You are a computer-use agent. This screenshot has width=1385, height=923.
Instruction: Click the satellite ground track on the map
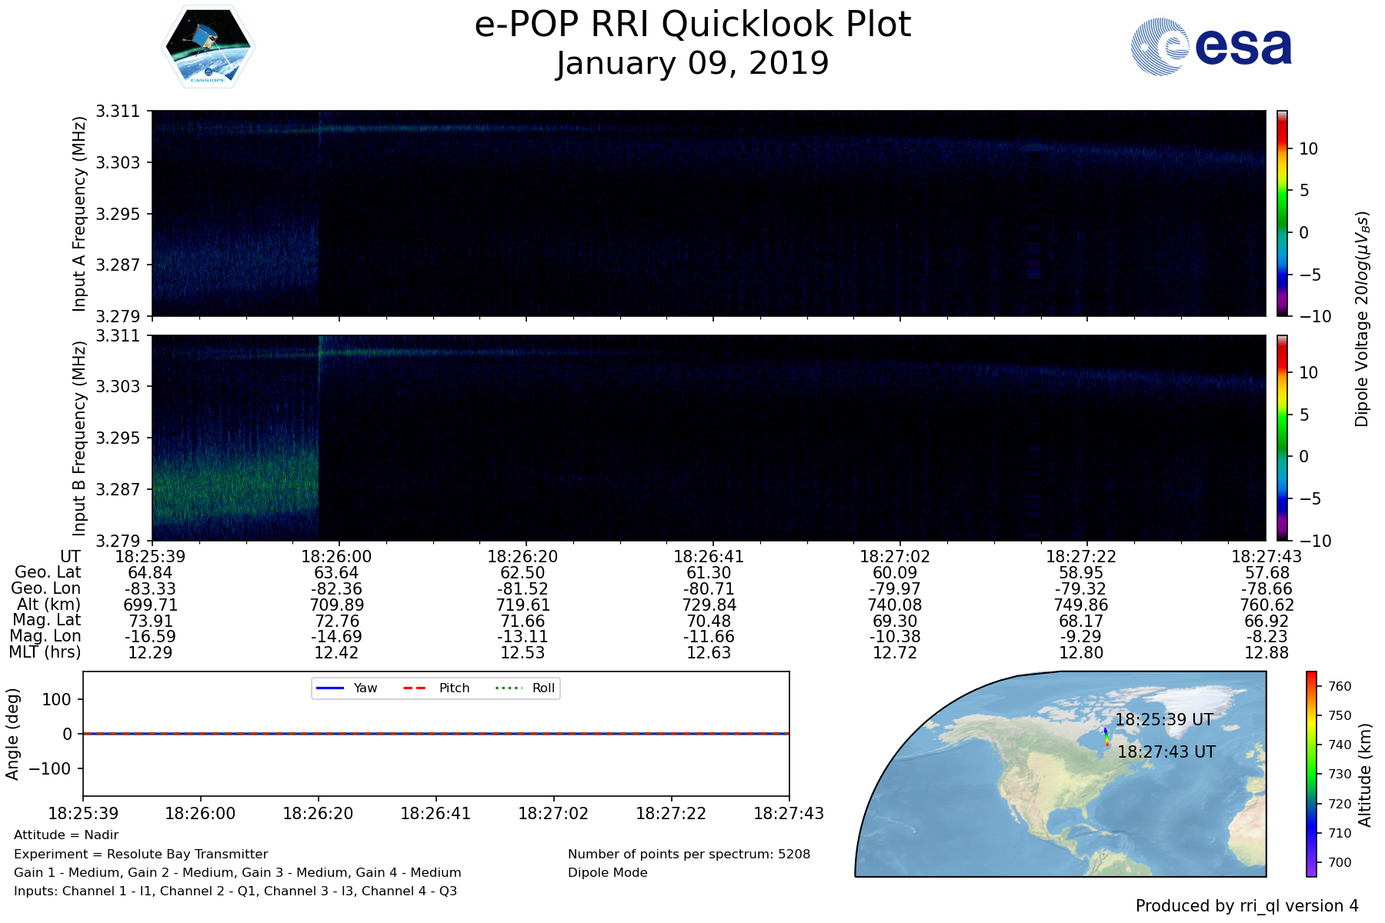1106,737
